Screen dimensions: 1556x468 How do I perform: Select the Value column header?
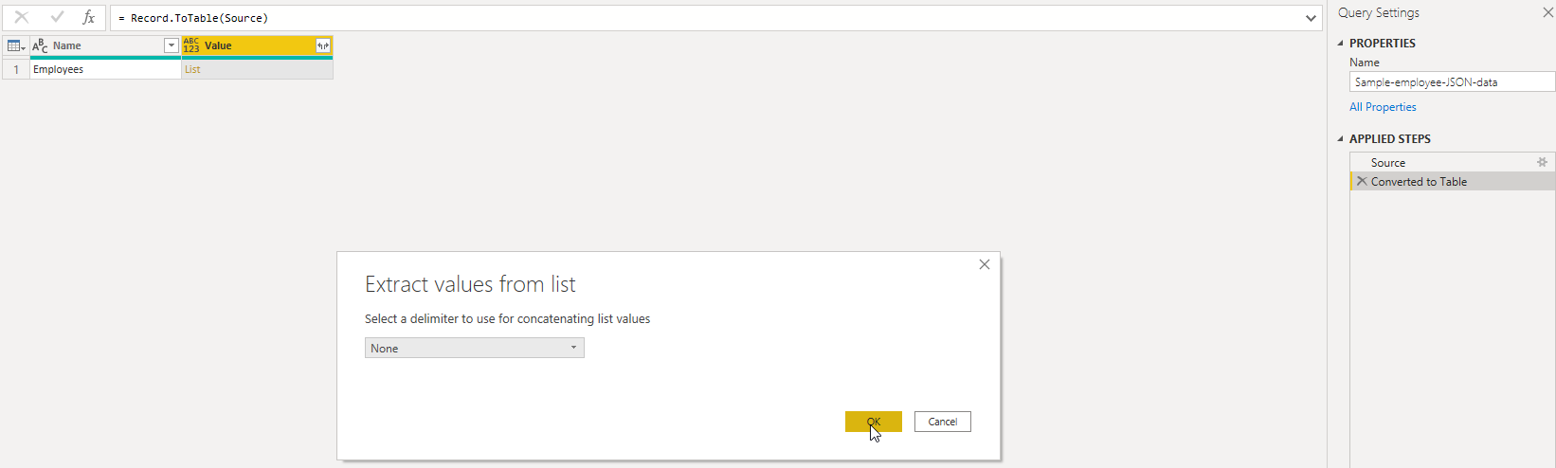click(x=257, y=45)
